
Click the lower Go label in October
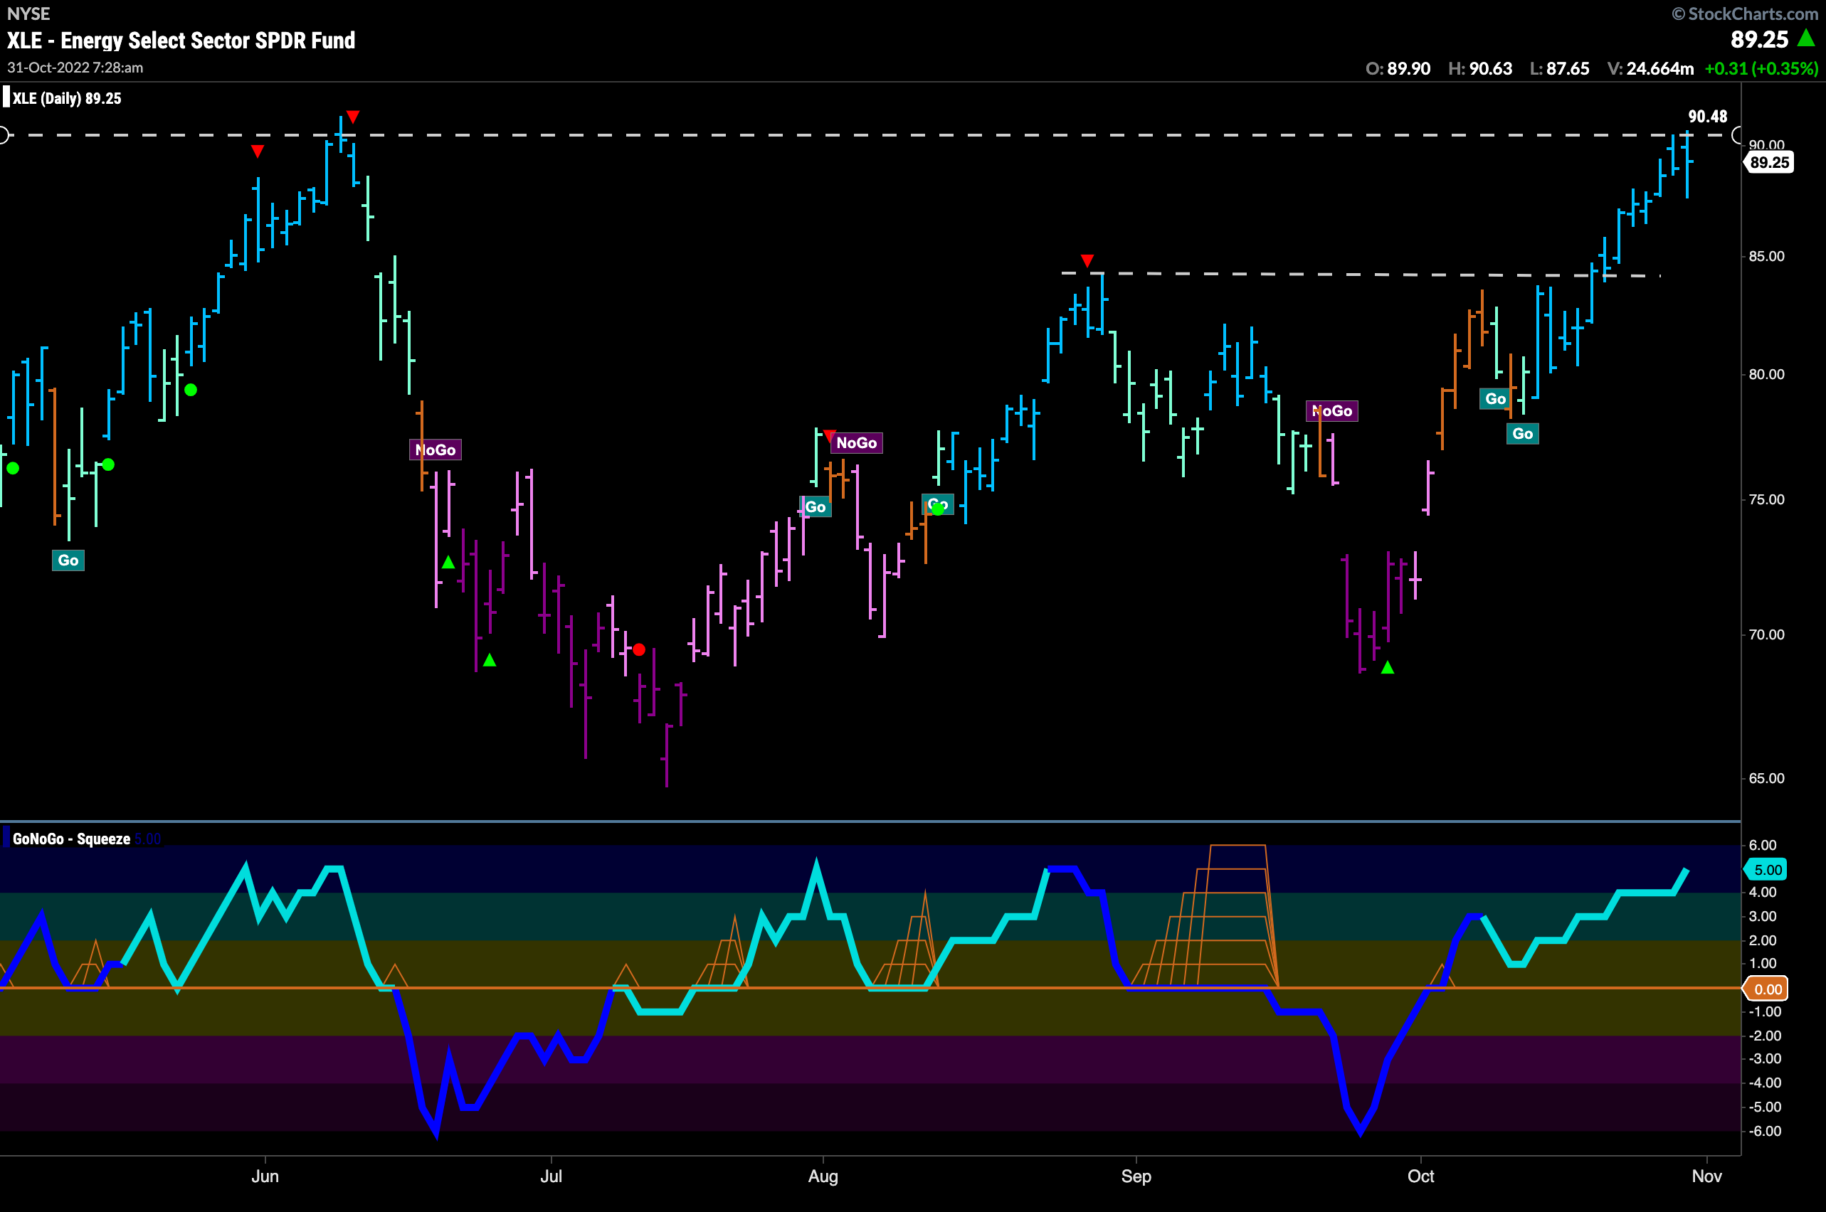[x=1522, y=434]
